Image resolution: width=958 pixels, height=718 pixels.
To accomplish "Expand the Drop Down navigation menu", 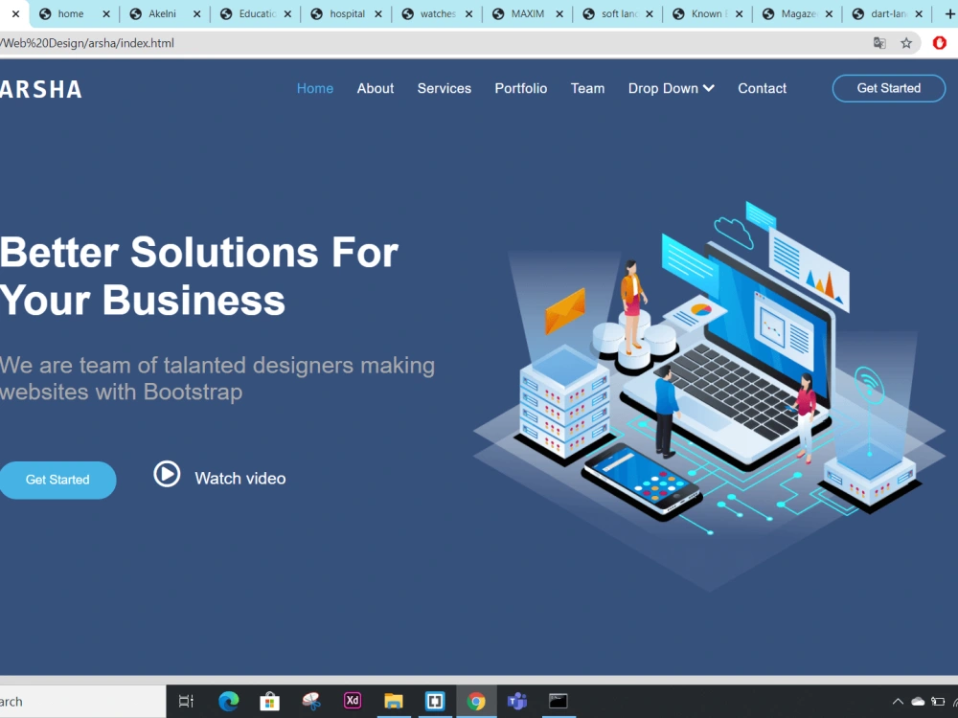I will coord(671,88).
